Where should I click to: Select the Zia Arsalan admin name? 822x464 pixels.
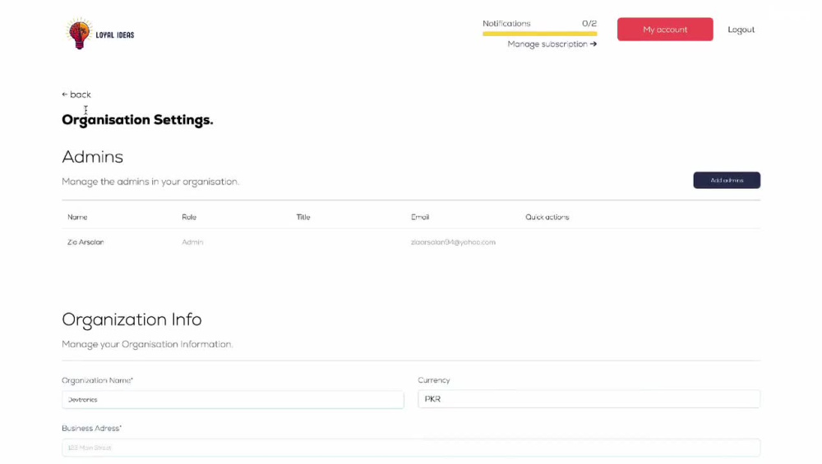(x=86, y=242)
